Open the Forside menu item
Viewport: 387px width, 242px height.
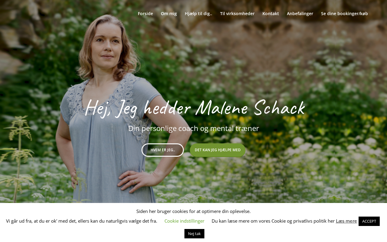coord(145,14)
